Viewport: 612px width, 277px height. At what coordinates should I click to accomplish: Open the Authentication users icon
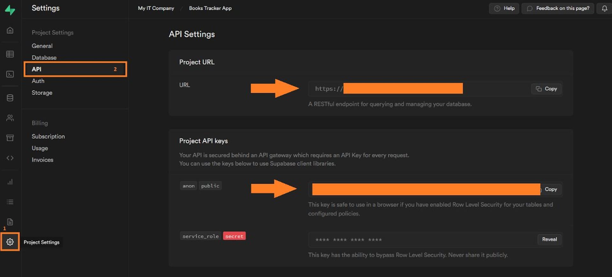(x=10, y=118)
